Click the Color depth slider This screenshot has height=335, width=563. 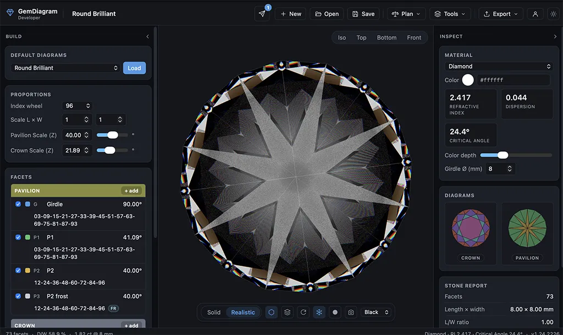516,155
